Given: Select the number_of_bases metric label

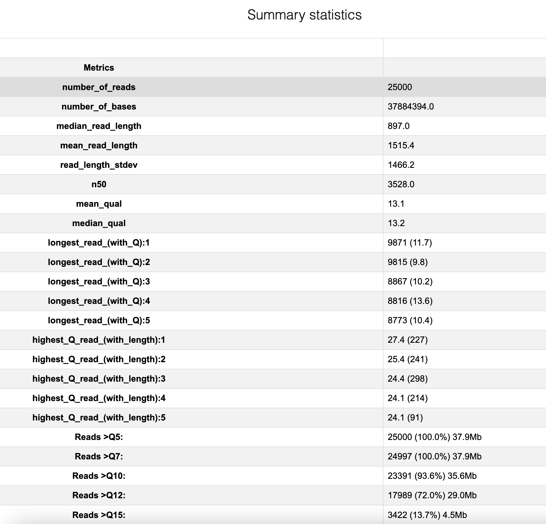Looking at the screenshot, I should pyautogui.click(x=99, y=106).
